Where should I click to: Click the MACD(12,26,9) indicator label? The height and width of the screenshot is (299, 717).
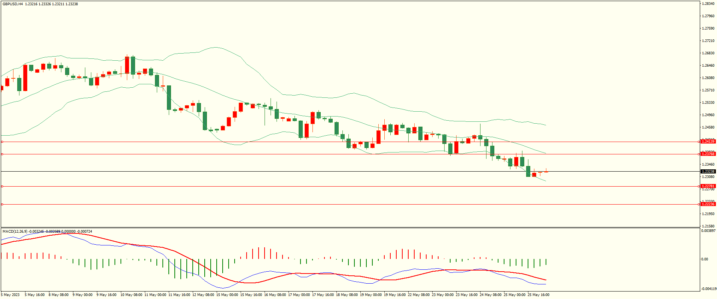click(x=15, y=232)
